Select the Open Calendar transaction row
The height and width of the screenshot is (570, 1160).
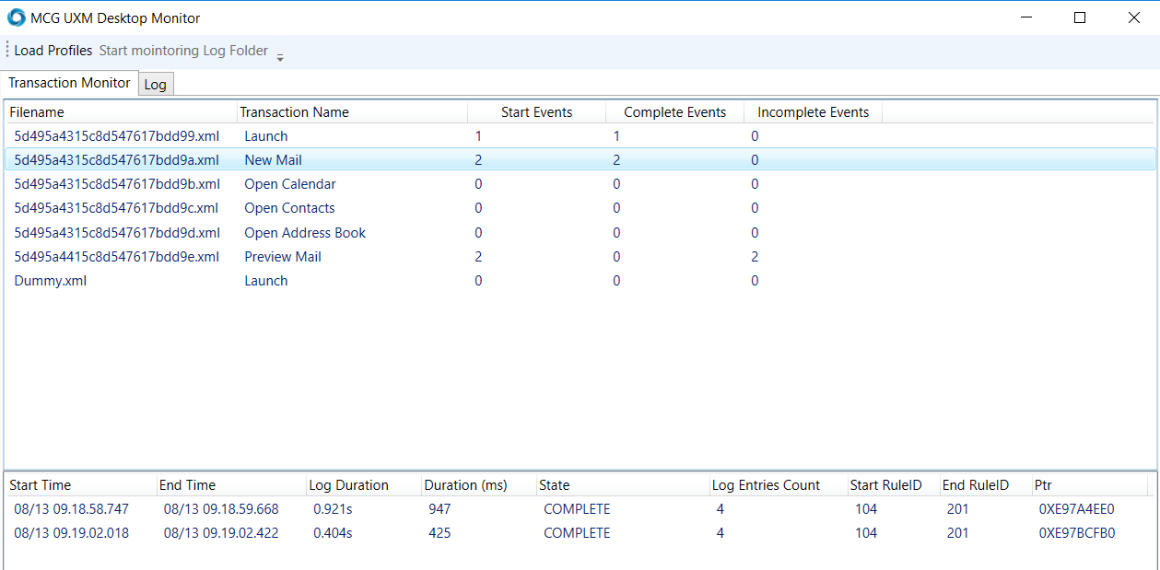tap(289, 184)
